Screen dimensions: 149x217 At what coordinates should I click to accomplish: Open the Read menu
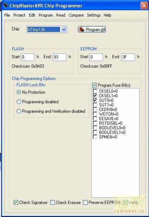61,15
